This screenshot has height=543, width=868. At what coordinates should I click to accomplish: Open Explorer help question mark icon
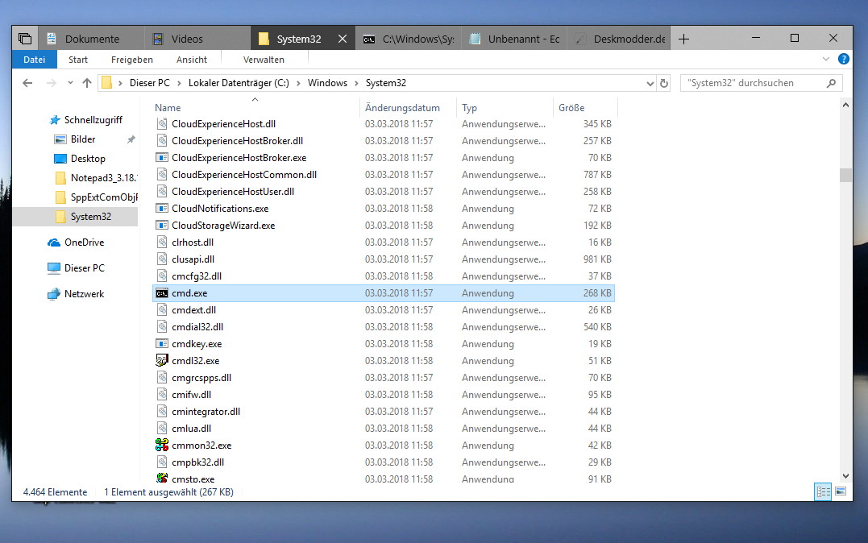(x=844, y=59)
